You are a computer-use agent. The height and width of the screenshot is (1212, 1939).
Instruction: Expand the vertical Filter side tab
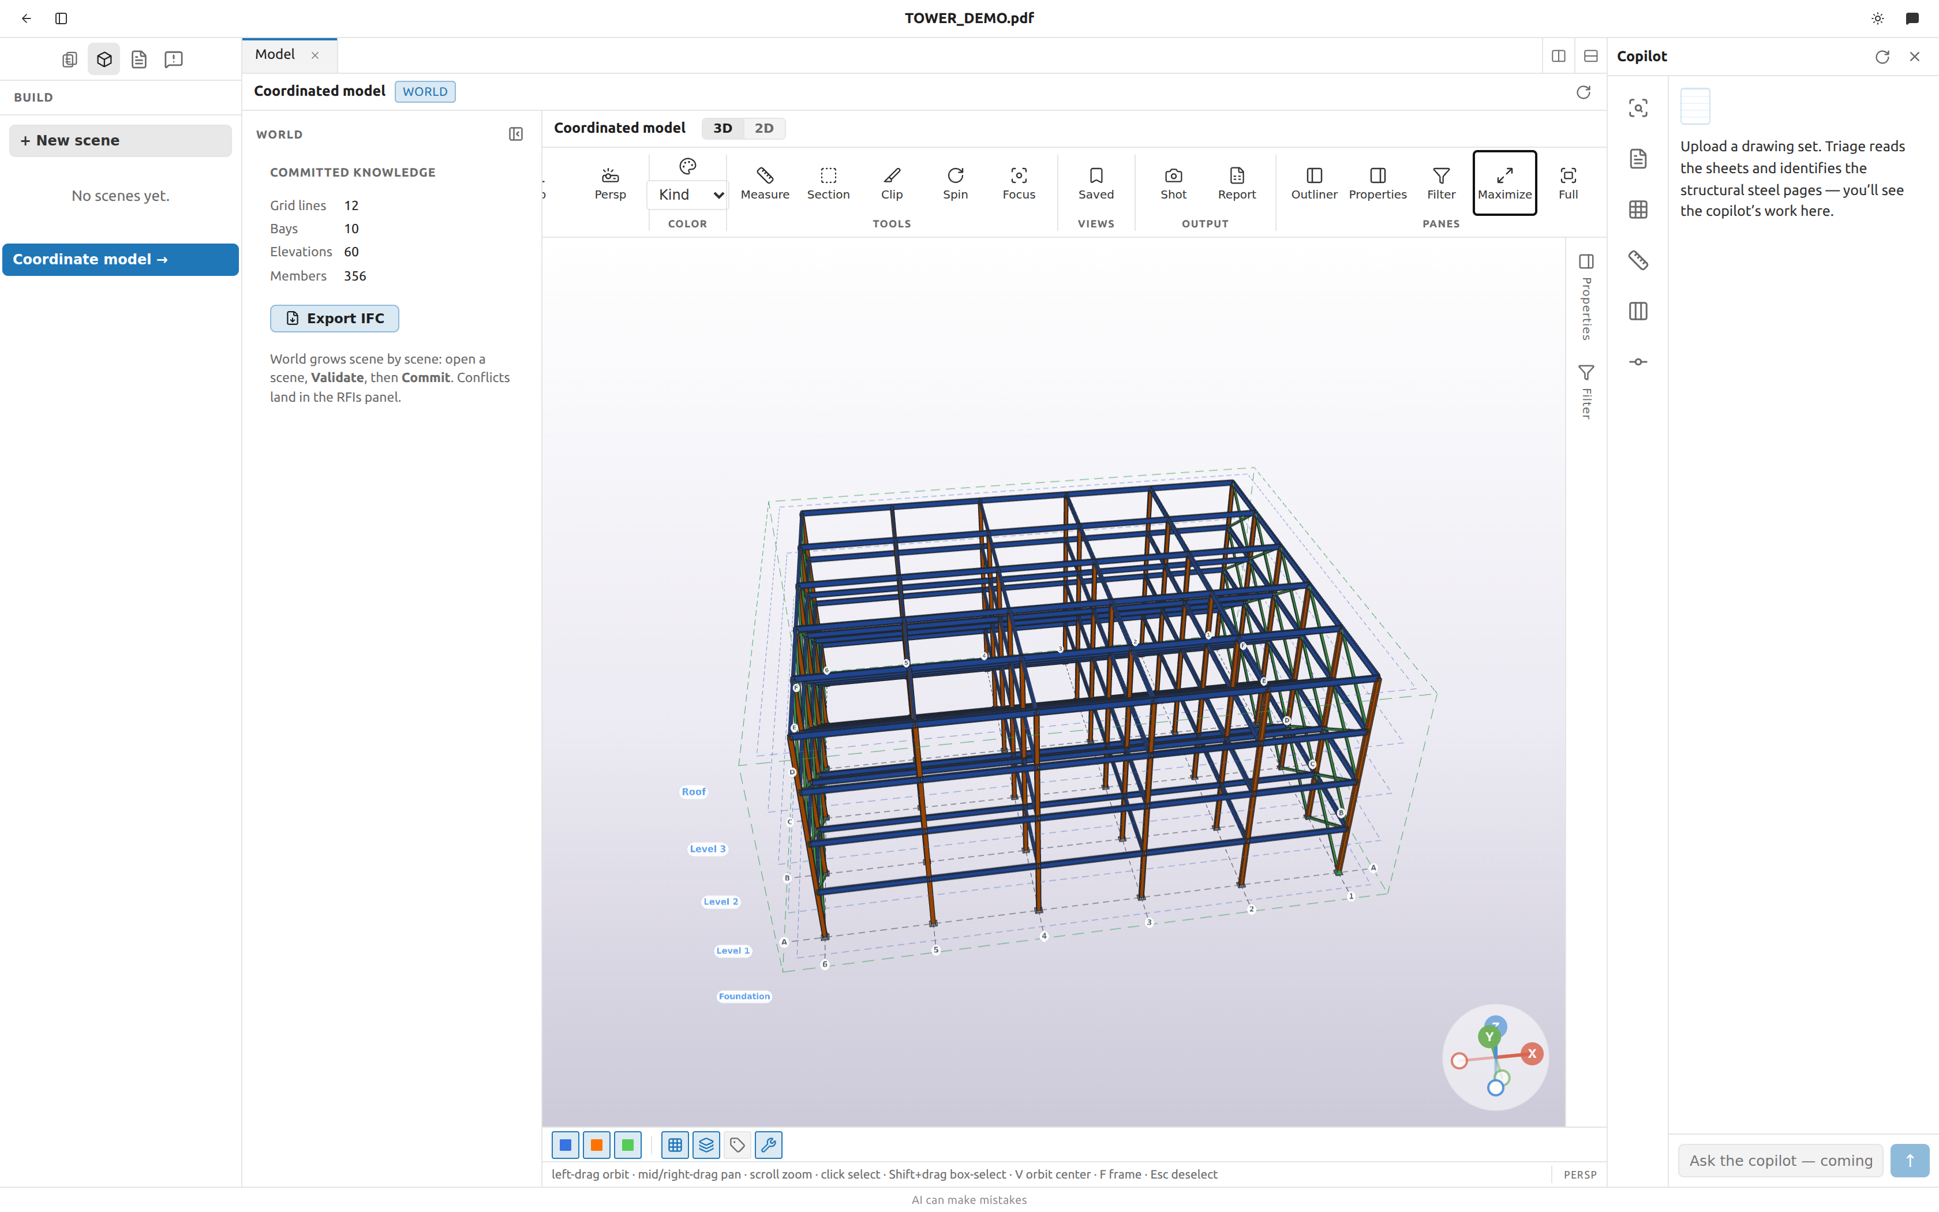click(1586, 391)
